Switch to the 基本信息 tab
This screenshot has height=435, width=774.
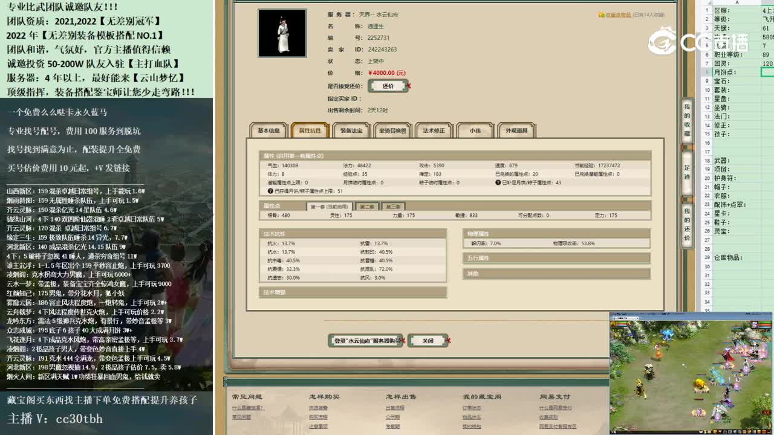pyautogui.click(x=268, y=130)
